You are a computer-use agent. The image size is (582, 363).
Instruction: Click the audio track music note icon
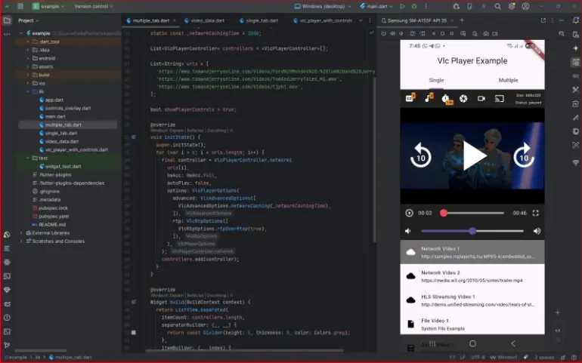pos(429,97)
